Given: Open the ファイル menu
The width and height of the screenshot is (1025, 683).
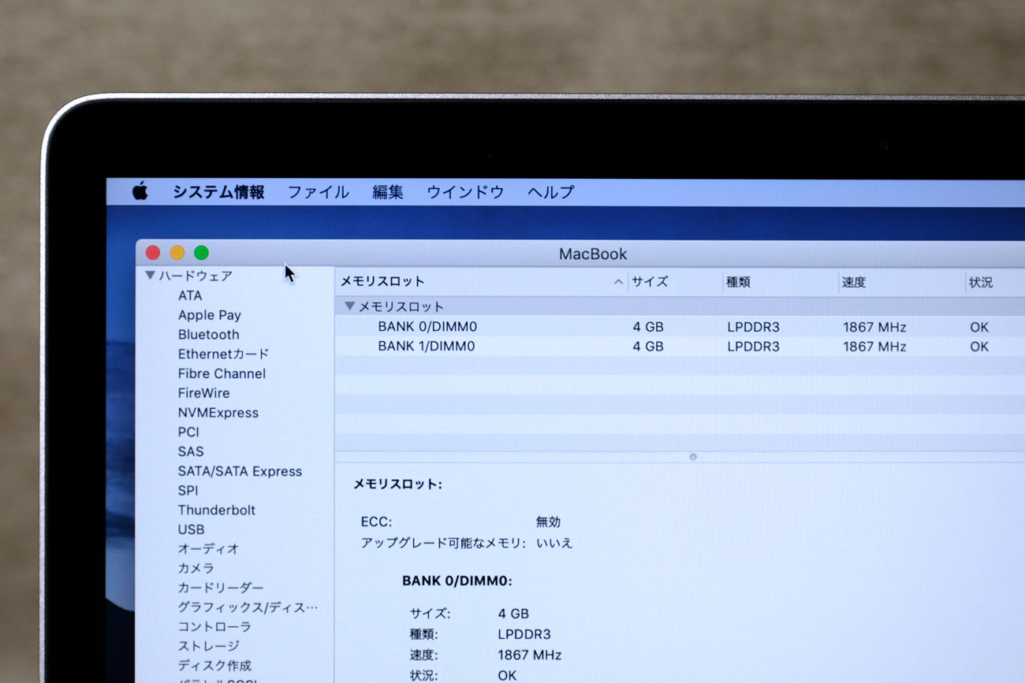Looking at the screenshot, I should pyautogui.click(x=318, y=192).
